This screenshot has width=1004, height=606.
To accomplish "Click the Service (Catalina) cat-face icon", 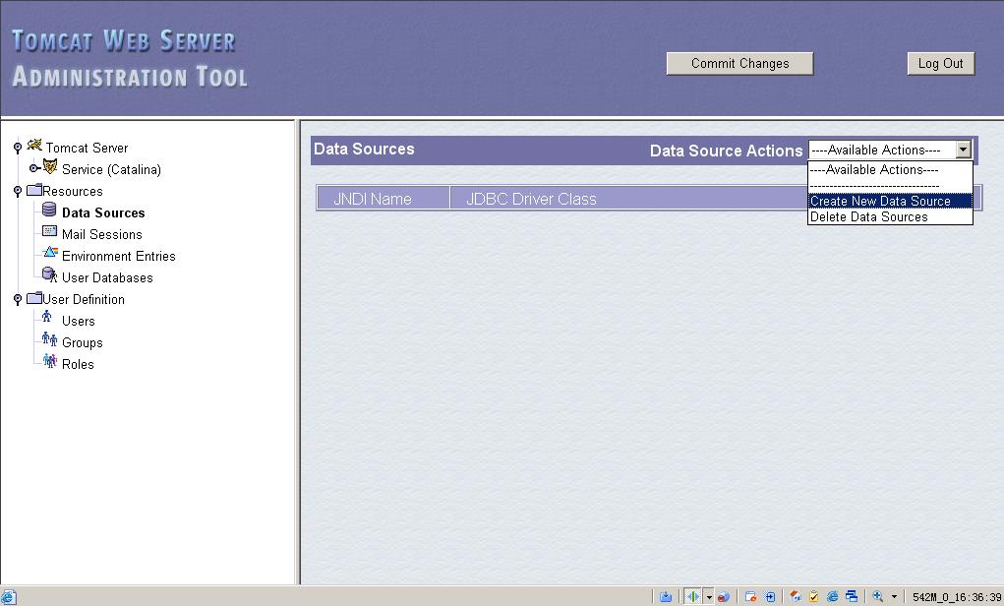I will tap(50, 167).
